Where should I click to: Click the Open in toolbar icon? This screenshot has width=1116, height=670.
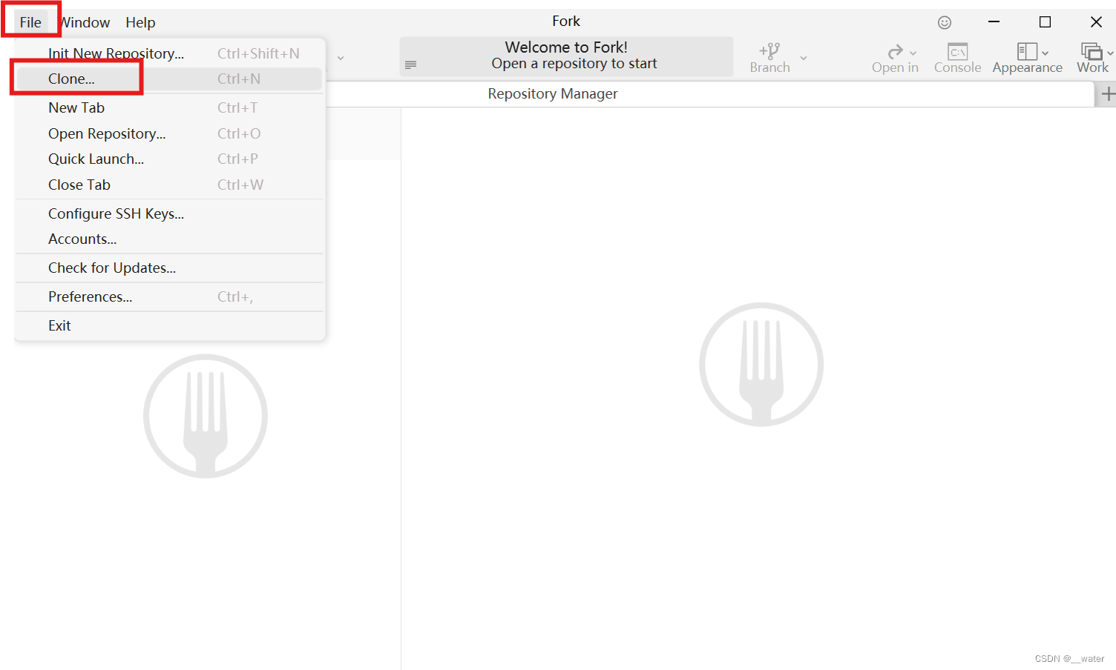click(896, 51)
